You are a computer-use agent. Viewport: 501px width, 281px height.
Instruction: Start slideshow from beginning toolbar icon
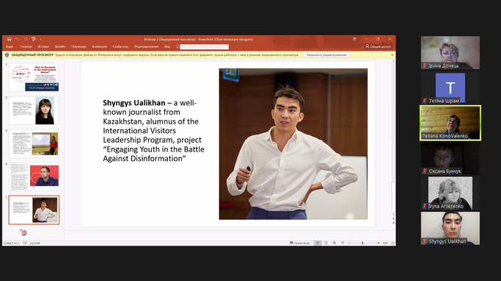[34, 39]
